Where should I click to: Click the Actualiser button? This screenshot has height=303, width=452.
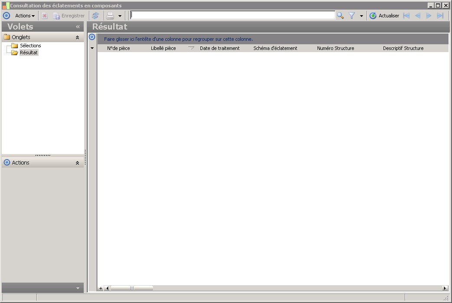click(384, 16)
